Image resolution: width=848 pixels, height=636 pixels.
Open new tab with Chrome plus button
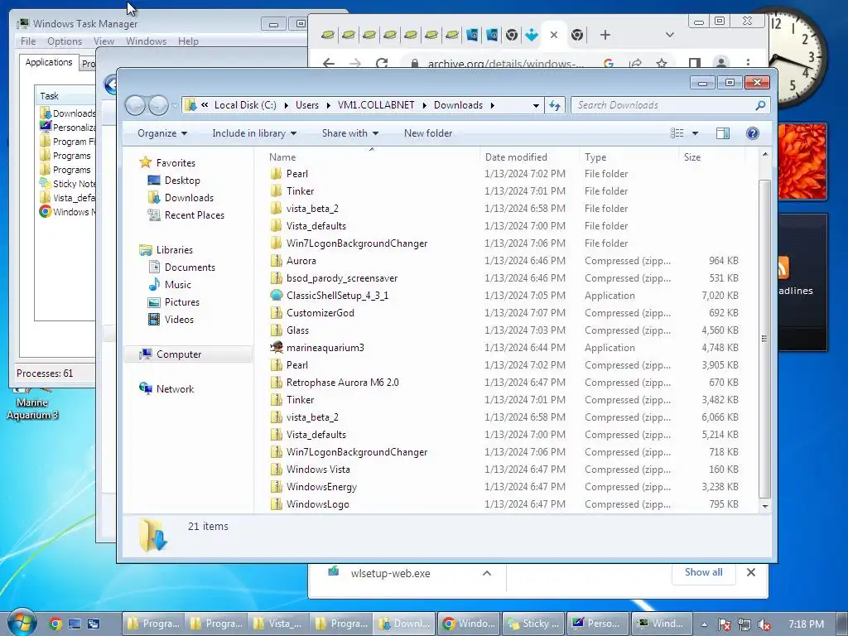coord(605,35)
